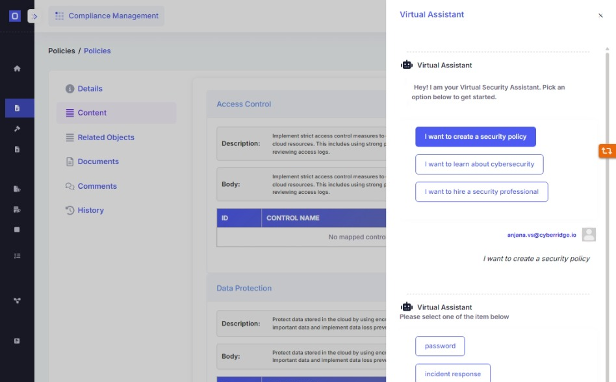Click 'I want to create a security policy'
Screen dimensions: 616x382
(475, 136)
